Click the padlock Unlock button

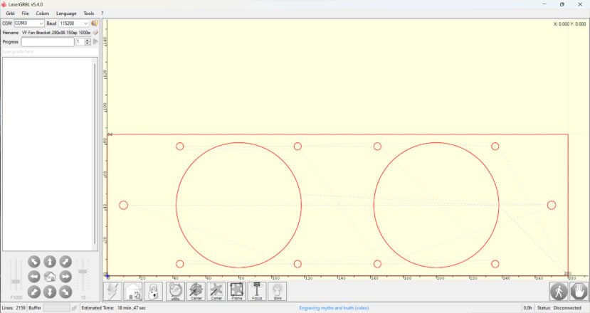153,291
